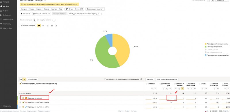Image resolution: width=230 pixels, height=112 pixels.
Task: Open the Детализация: по дням dropdown
Action: pyautogui.click(x=95, y=9)
